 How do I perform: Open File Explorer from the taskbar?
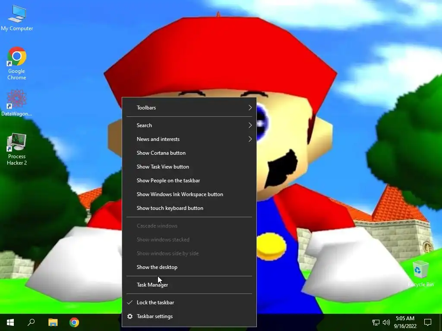point(53,322)
